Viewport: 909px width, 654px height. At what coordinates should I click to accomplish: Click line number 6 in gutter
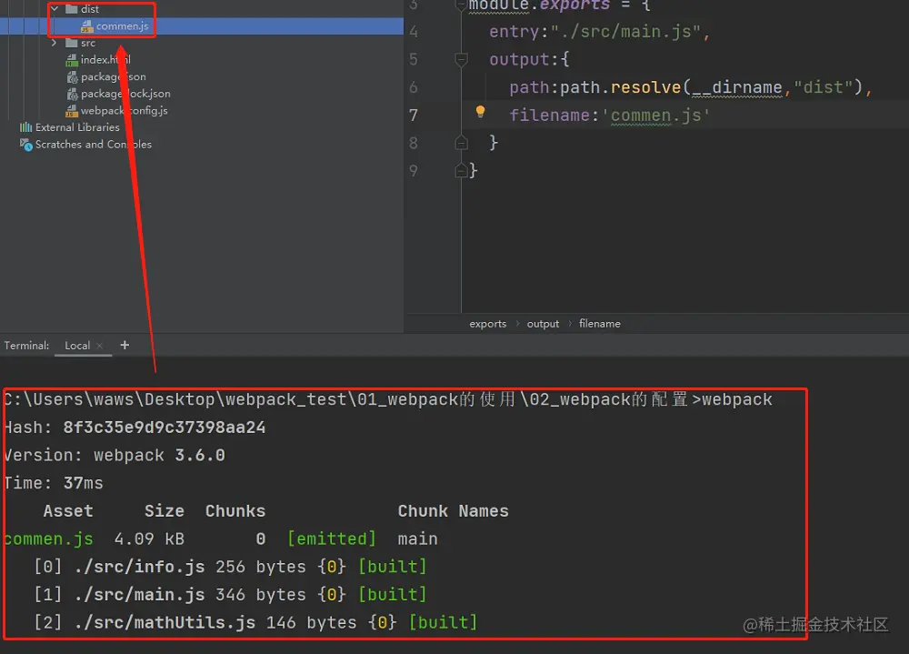tap(414, 87)
